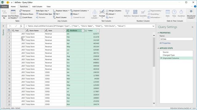Click the Standard number operations icon
The width and height of the screenshot is (197, 110).
pos(135,12)
